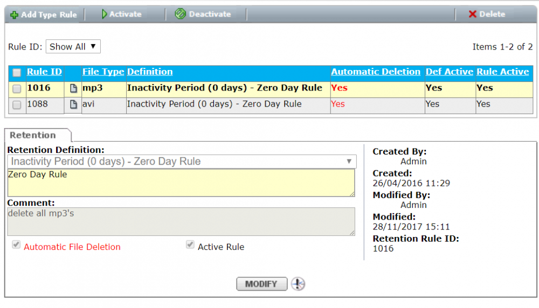Click the Zero Day Rule description text box
Image resolution: width=539 pixels, height=308 pixels.
point(181,183)
